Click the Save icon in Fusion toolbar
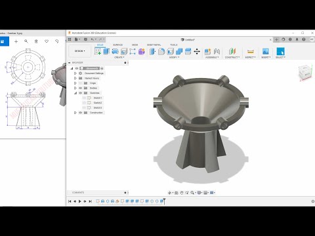This screenshot has height=236, width=315. coord(85,39)
